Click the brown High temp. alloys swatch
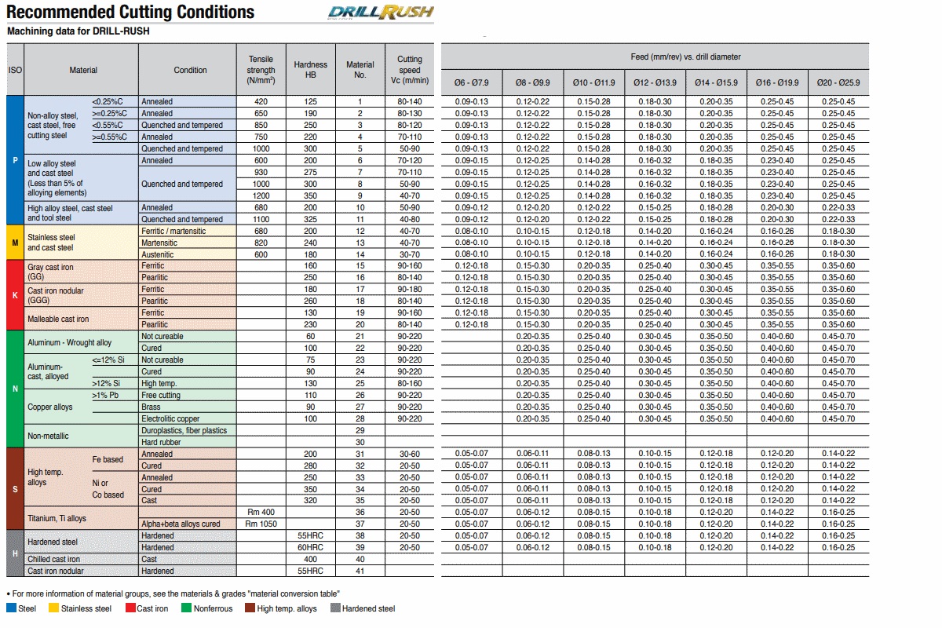The image size is (942, 628). [250, 608]
